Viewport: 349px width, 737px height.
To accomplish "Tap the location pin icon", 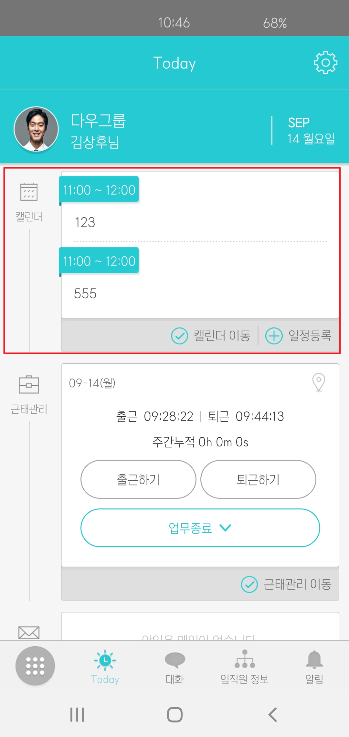I will 319,382.
